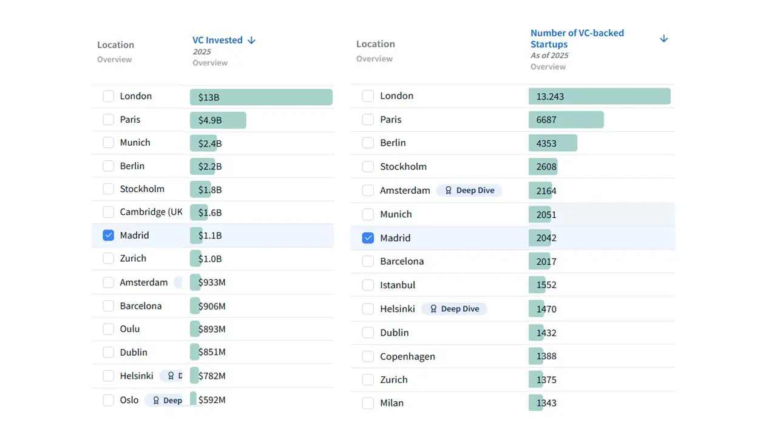The image size is (777, 437).
Task: Open the Cambridge (UK) location link
Action: (151, 212)
